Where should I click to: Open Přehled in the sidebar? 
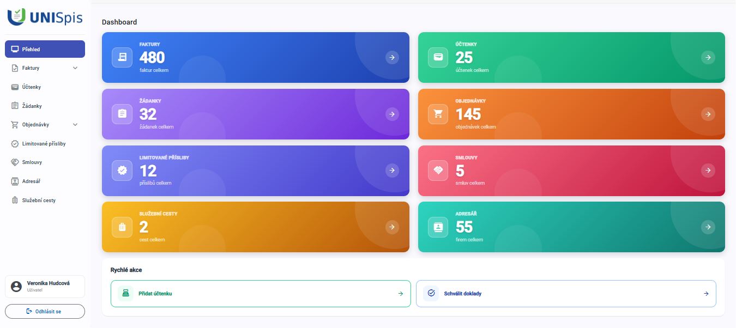click(45, 49)
